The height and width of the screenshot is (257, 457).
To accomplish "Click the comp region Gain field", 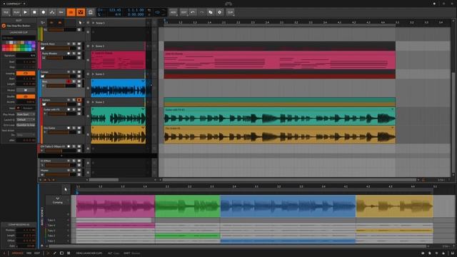I will (x=26, y=246).
